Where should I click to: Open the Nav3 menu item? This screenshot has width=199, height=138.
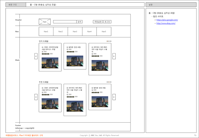(75, 32)
